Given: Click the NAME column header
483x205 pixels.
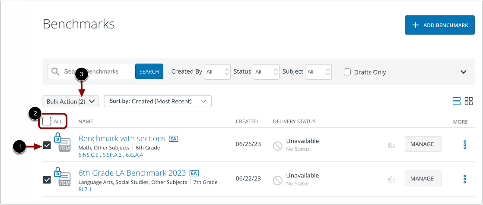Looking at the screenshot, I should (86, 121).
